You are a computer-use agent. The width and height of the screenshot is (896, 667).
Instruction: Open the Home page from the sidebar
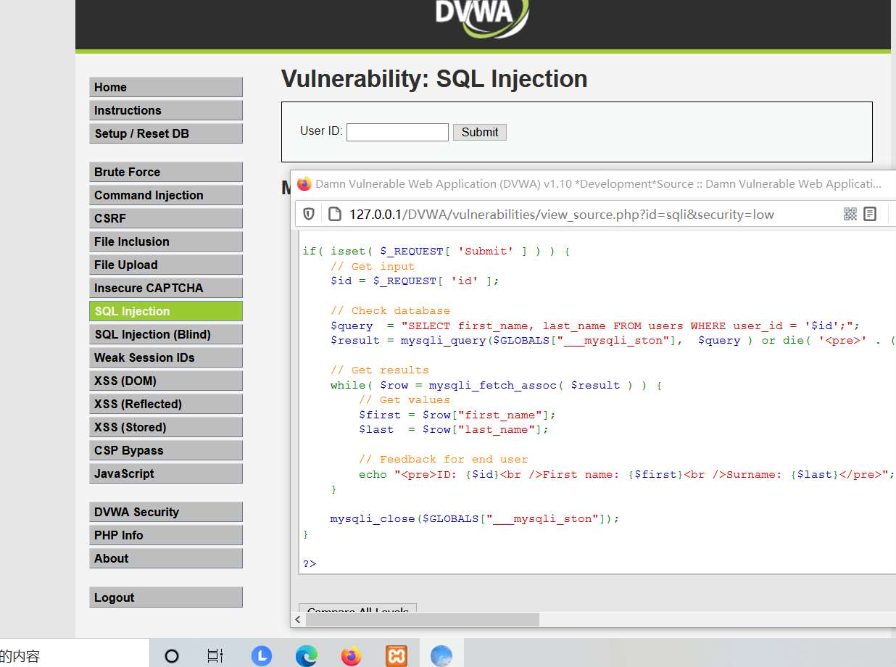165,86
